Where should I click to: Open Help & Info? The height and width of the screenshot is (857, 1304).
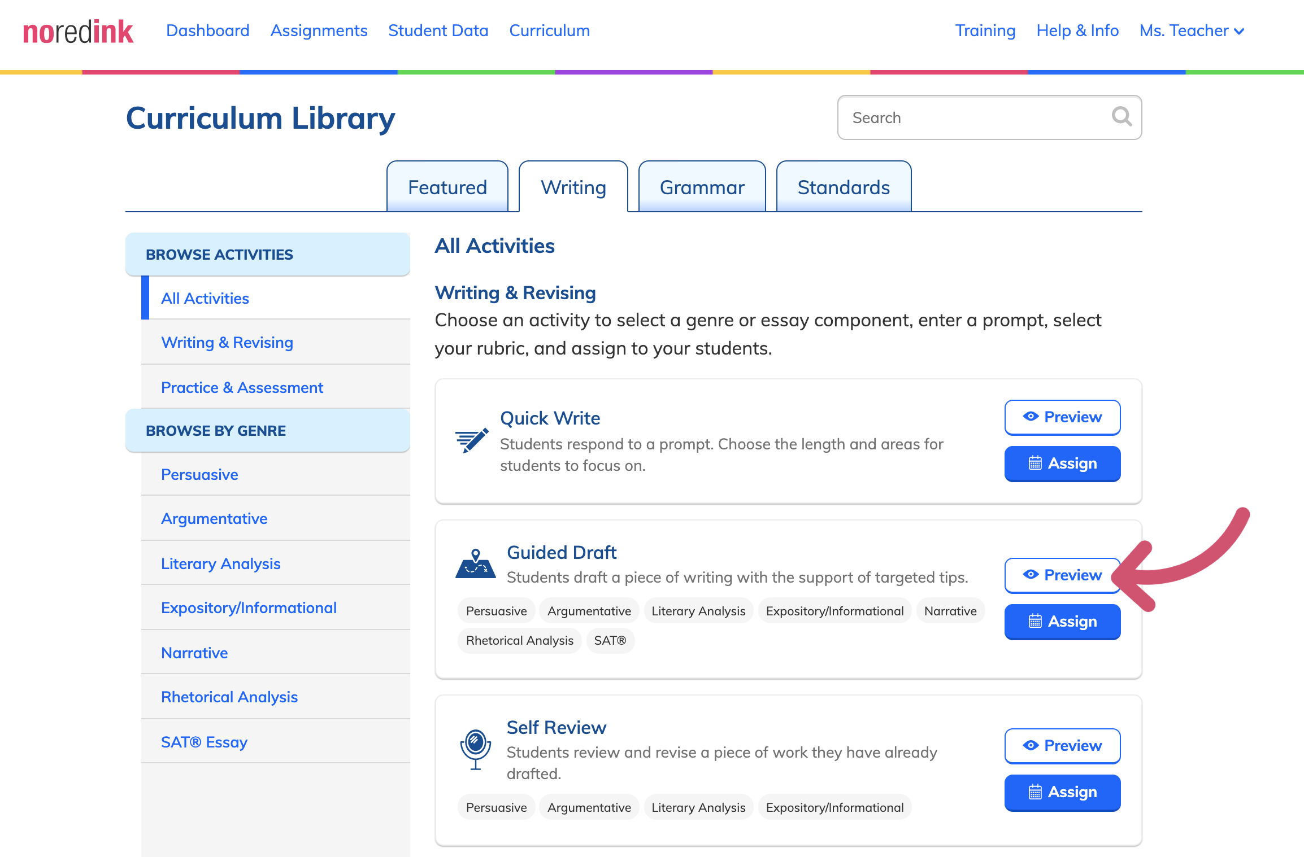coord(1077,30)
